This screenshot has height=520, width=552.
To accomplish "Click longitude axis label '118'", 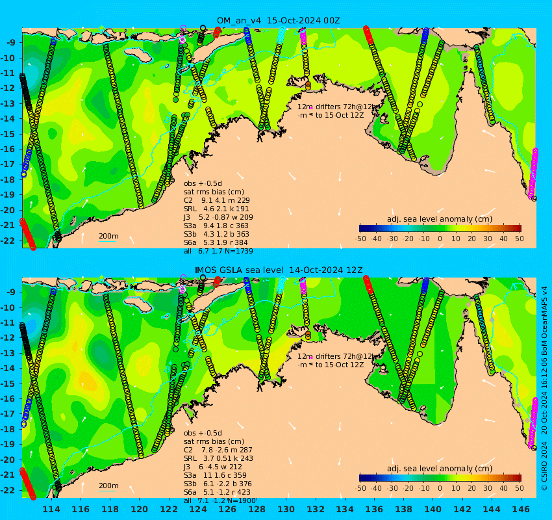I will pos(110,510).
